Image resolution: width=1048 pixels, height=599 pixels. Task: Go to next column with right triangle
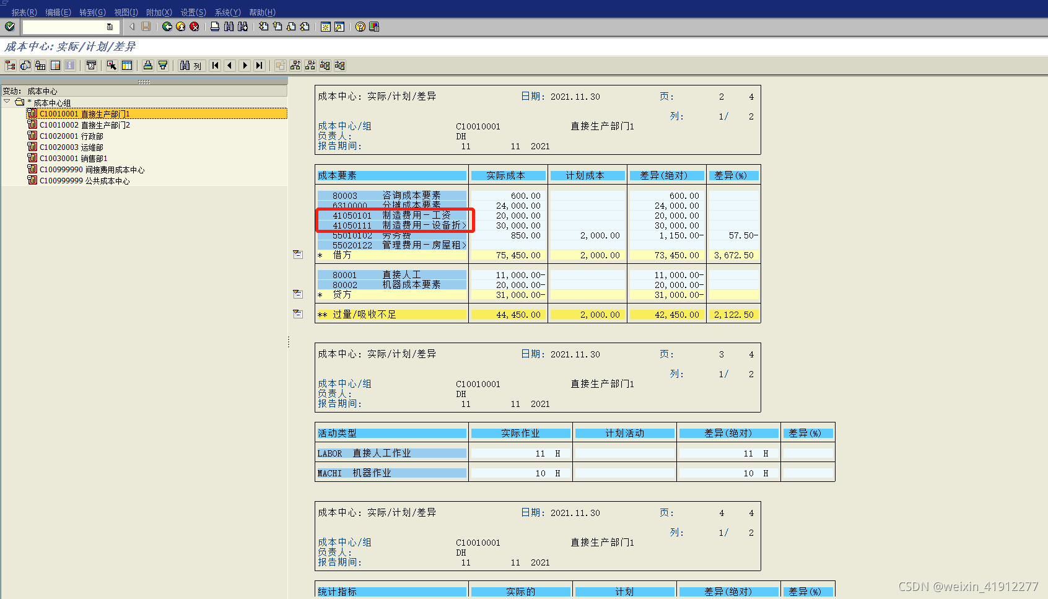(245, 66)
